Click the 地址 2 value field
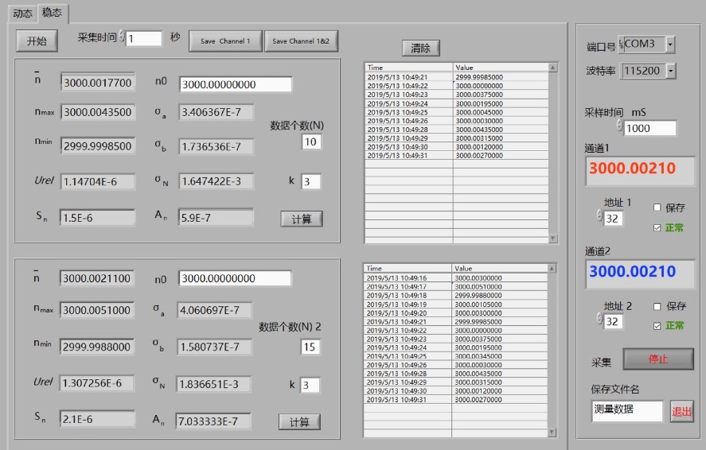The height and width of the screenshot is (450, 706). tap(613, 321)
